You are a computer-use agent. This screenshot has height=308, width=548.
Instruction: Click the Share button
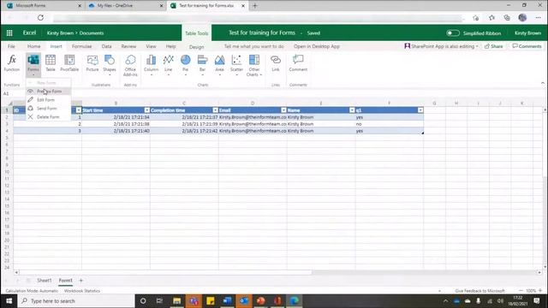(494, 46)
